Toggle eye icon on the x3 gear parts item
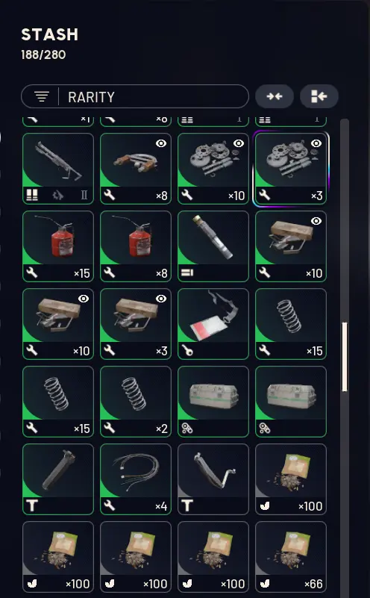 click(x=316, y=143)
